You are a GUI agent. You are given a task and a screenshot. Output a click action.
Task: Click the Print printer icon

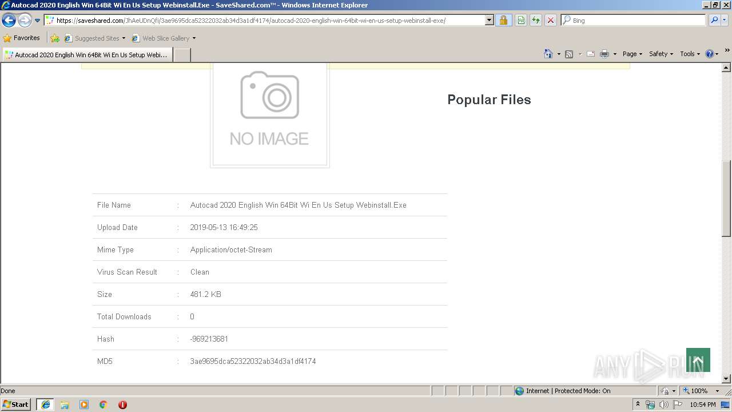604,54
